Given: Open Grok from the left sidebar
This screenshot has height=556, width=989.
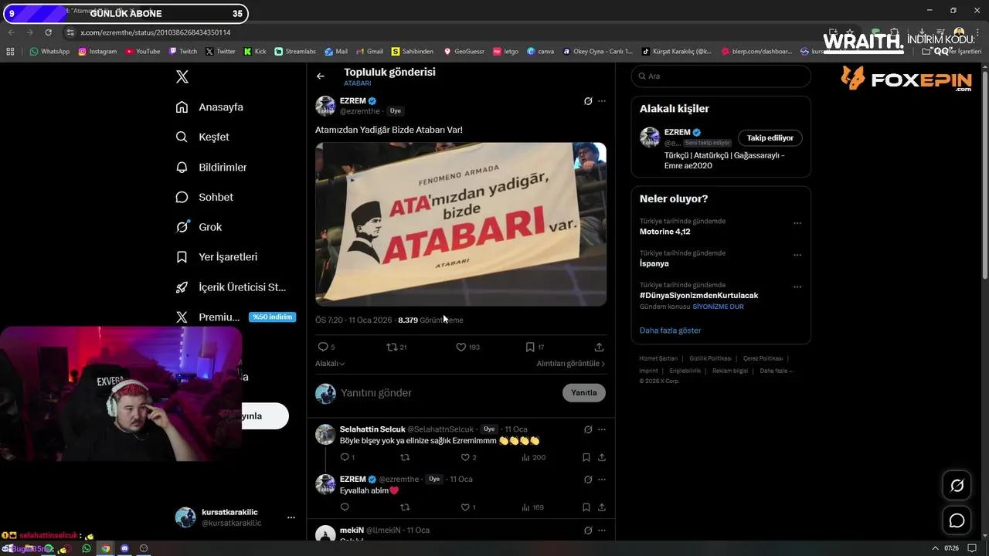Looking at the screenshot, I should (x=209, y=227).
